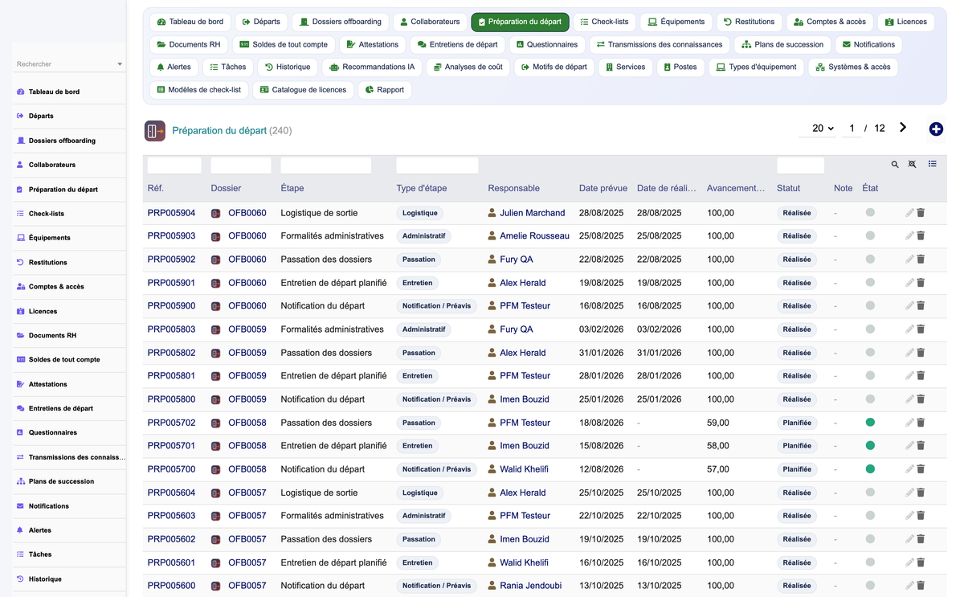Viewport: 964px width, 597px height.
Task: Click green status dot for PRP005700
Action: (870, 468)
